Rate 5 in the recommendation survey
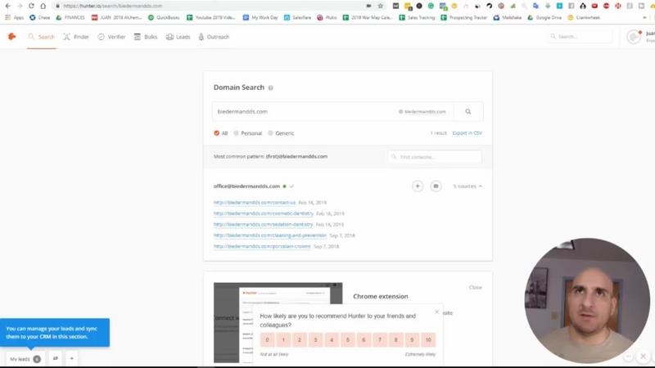 [x=347, y=339]
